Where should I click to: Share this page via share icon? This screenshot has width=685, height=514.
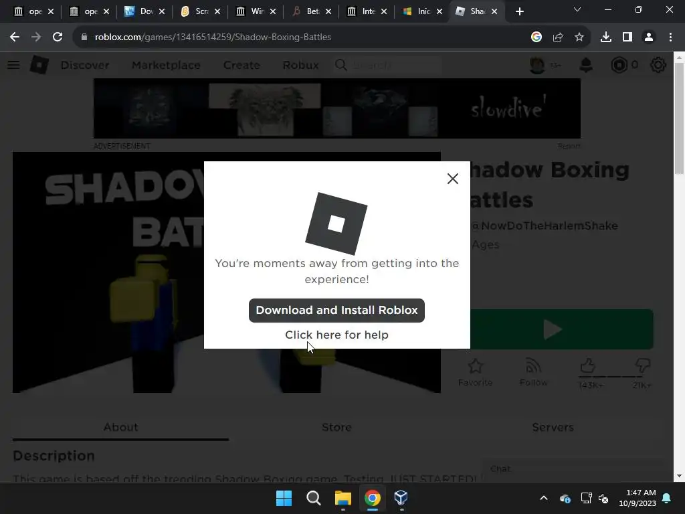click(x=557, y=37)
